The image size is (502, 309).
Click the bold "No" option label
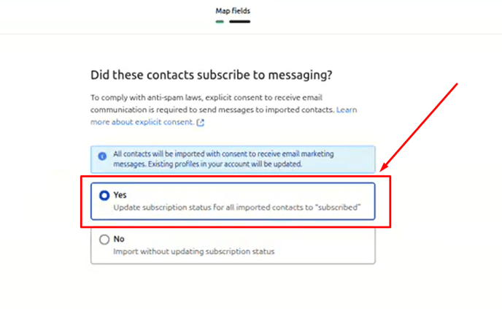(119, 239)
